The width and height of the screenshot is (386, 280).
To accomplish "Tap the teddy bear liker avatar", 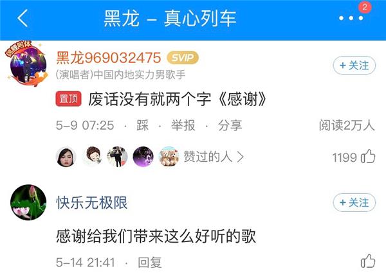I will click(169, 156).
